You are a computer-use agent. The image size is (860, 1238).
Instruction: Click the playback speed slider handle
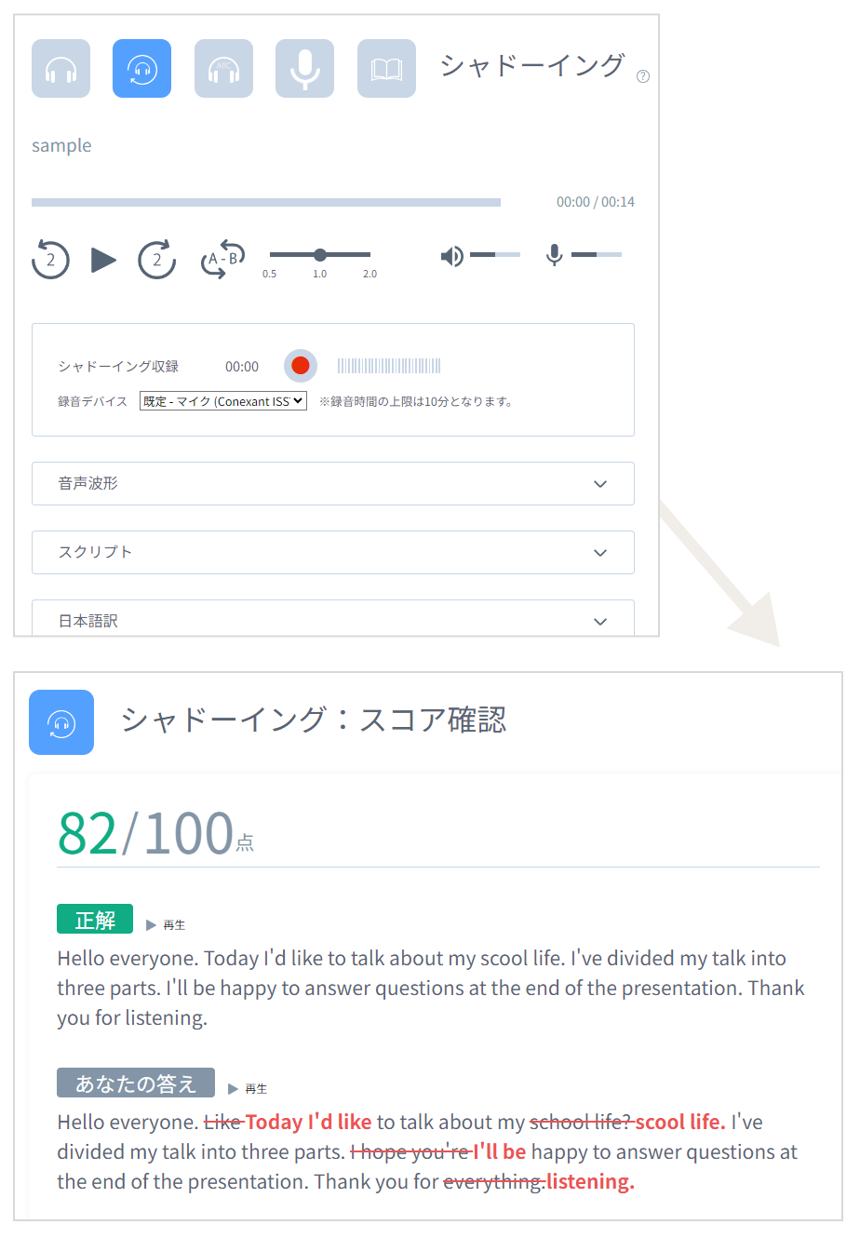click(x=320, y=254)
